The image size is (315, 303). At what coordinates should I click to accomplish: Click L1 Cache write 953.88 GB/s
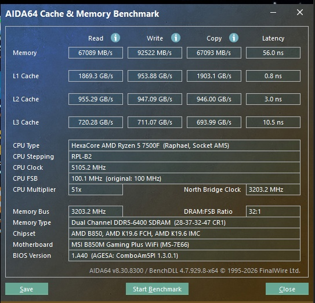[155, 76]
